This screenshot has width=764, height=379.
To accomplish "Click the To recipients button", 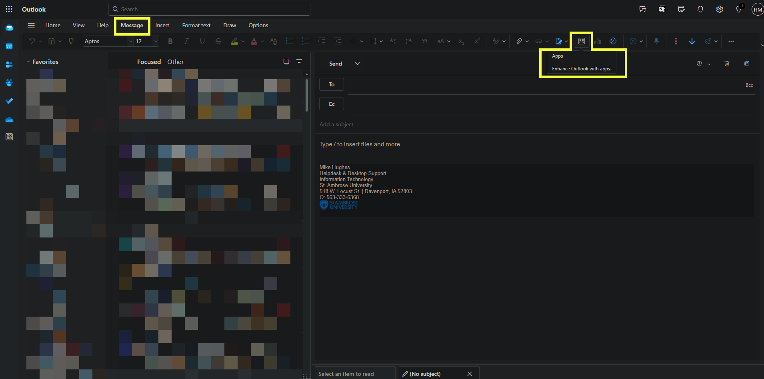I will [332, 84].
